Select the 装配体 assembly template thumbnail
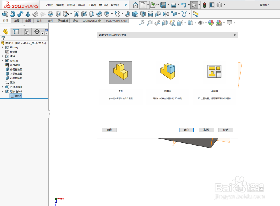280x206 pixels. pos(167,72)
